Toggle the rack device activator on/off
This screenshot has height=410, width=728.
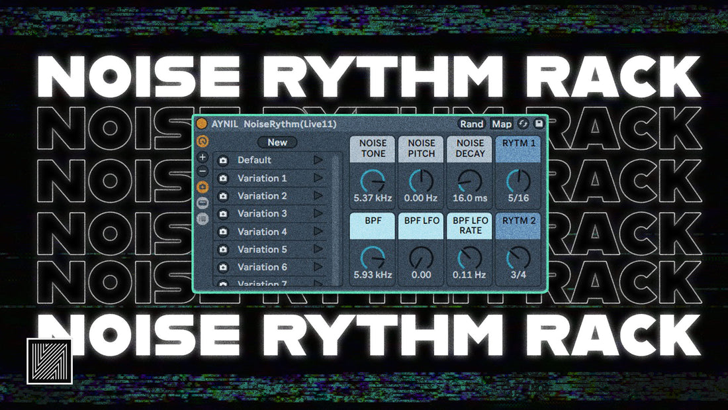click(x=201, y=124)
